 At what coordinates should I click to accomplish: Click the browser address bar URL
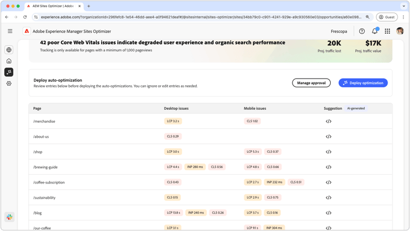[201, 17]
